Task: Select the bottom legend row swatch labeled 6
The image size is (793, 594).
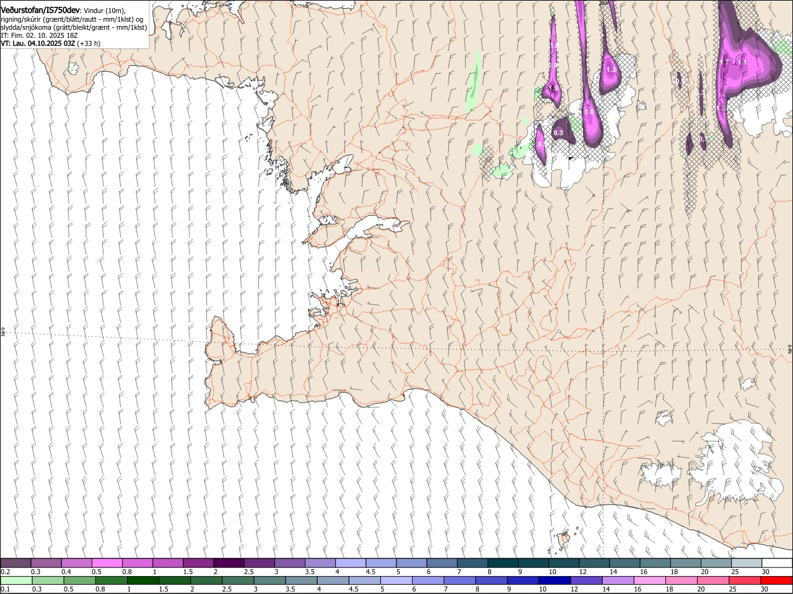Action: 427,581
